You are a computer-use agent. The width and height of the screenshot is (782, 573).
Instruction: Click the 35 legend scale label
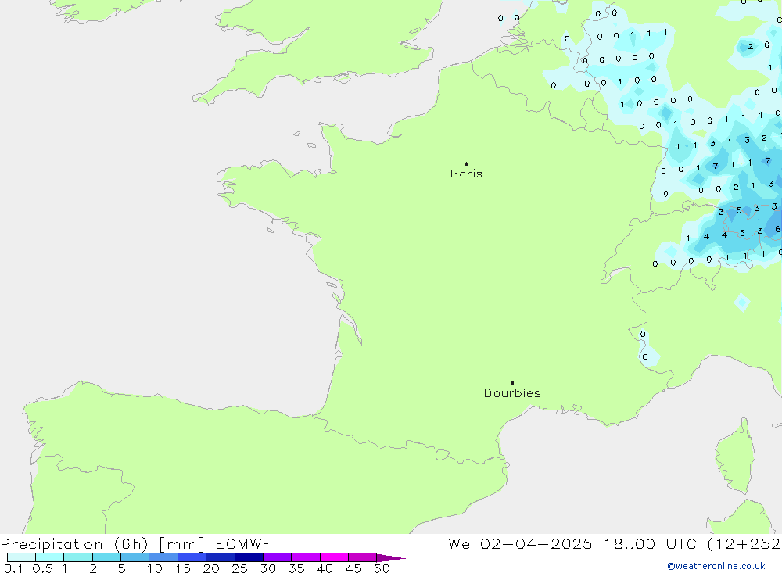[x=296, y=568]
